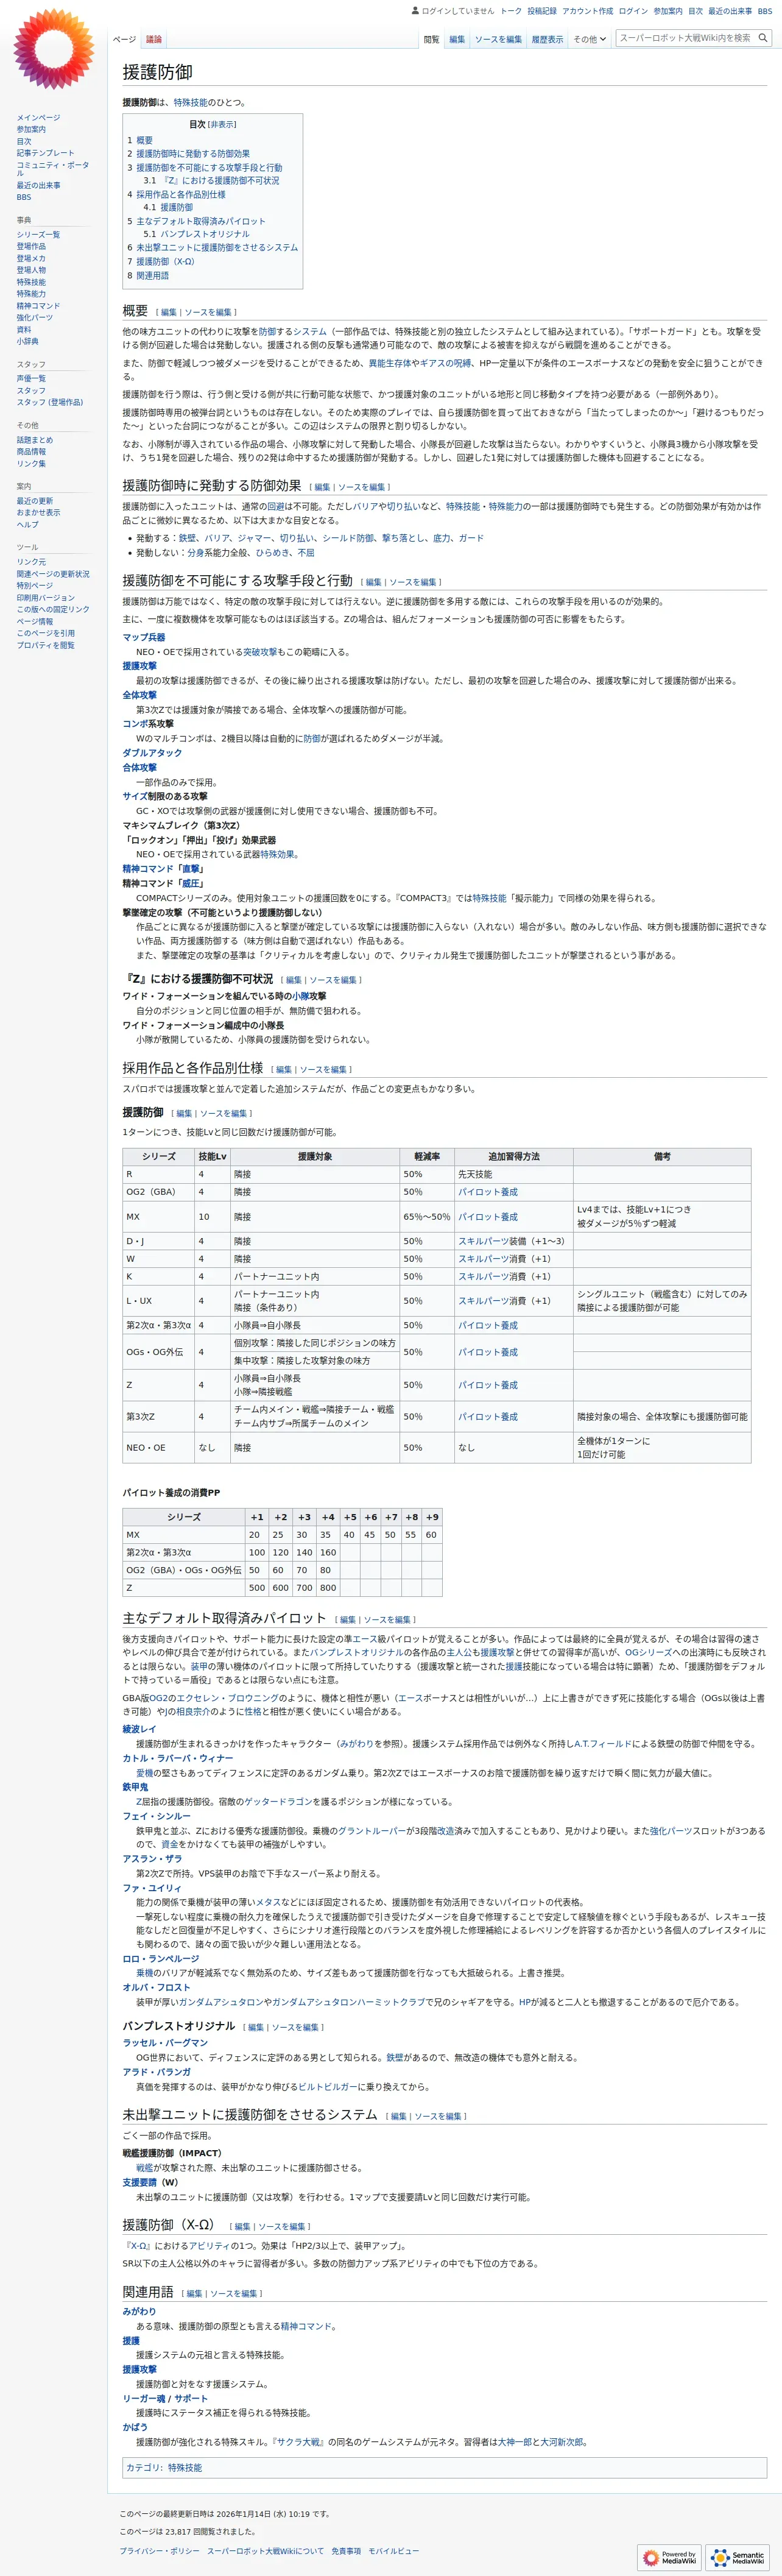Image resolution: width=782 pixels, height=2576 pixels.
Task: Open 小辞典 in the sidebar
Action: 27,342
